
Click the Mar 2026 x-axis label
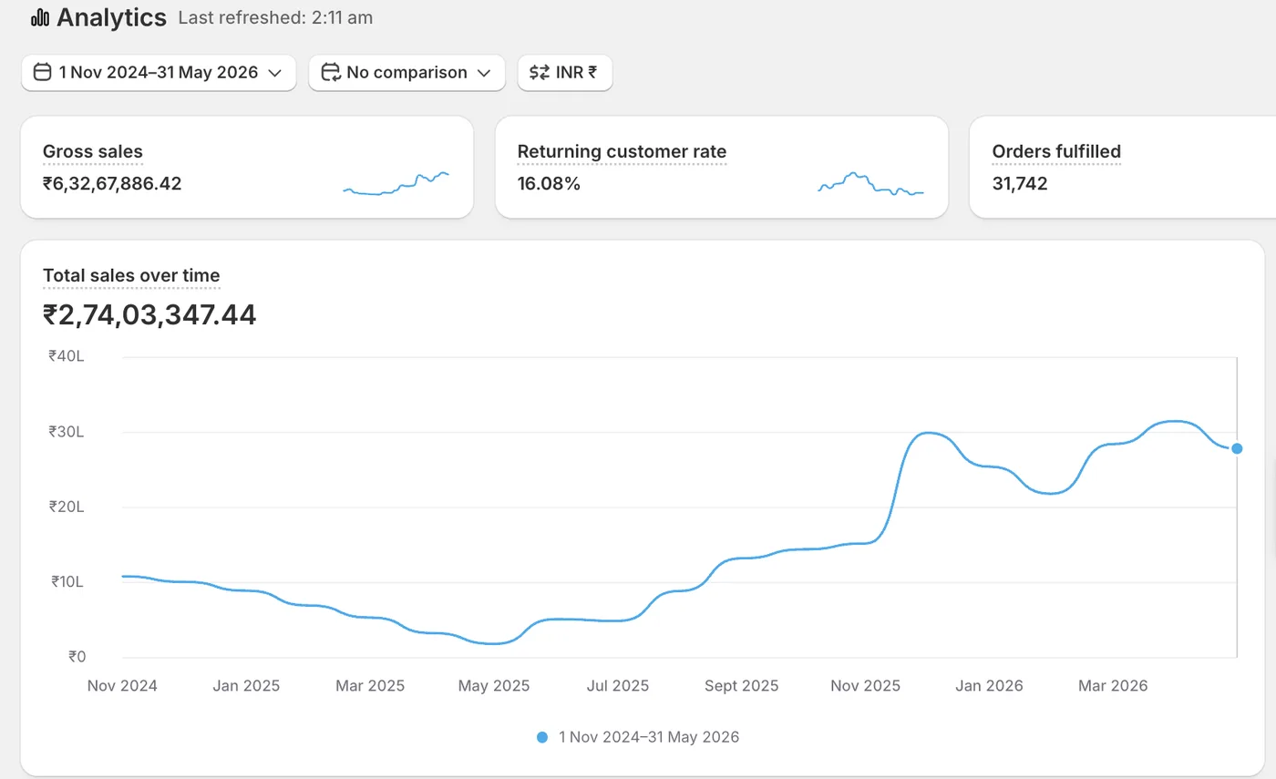click(1113, 686)
